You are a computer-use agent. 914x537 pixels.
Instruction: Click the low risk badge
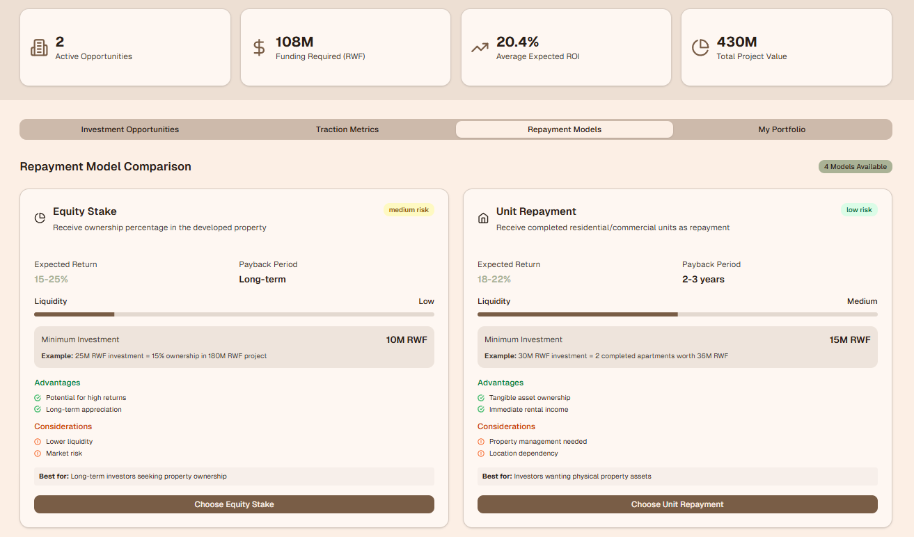859,210
